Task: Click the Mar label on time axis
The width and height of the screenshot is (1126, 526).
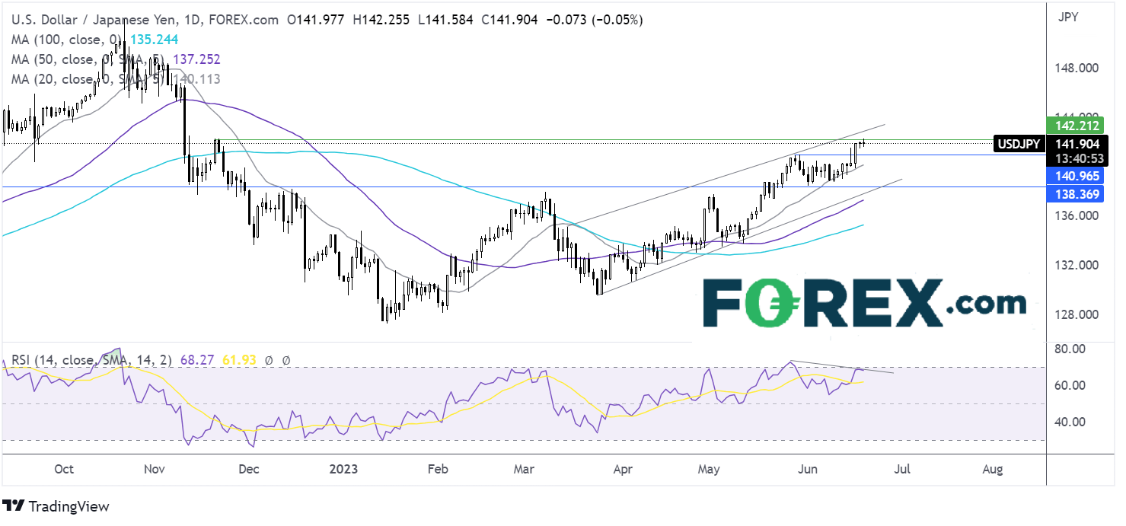Action: (x=524, y=469)
